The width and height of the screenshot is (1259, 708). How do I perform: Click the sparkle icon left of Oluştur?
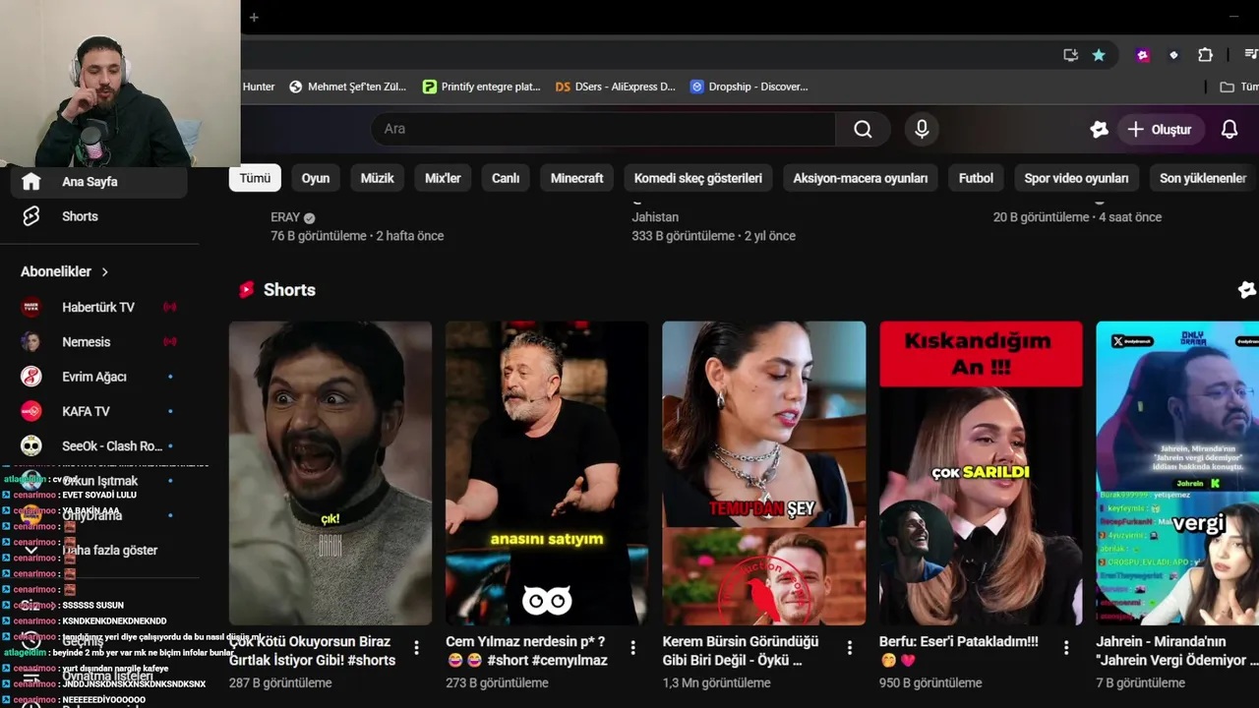pos(1099,130)
